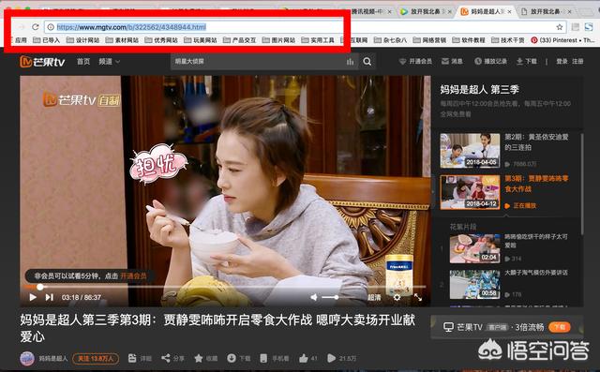Skip to next episode in player
This screenshot has width=600, height=372.
click(50, 297)
